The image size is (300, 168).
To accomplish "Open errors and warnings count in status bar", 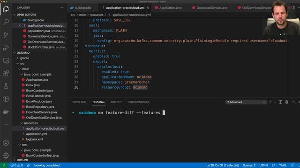I will pos(17,165).
